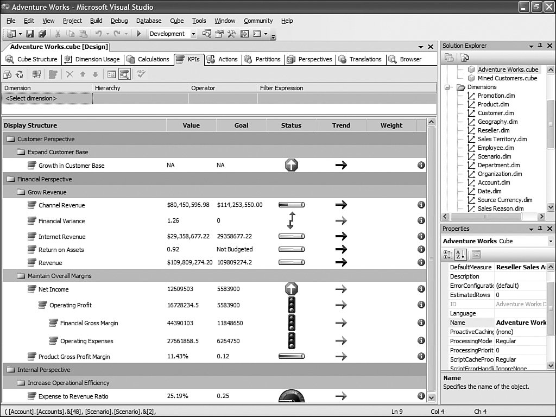Viewport: 556px width, 417px height.
Task: Open the File menu
Action: [11, 21]
